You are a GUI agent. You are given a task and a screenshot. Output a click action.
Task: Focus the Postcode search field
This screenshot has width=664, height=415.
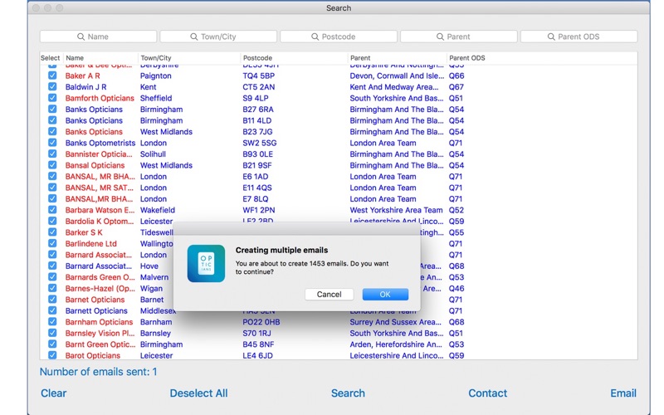coord(339,37)
